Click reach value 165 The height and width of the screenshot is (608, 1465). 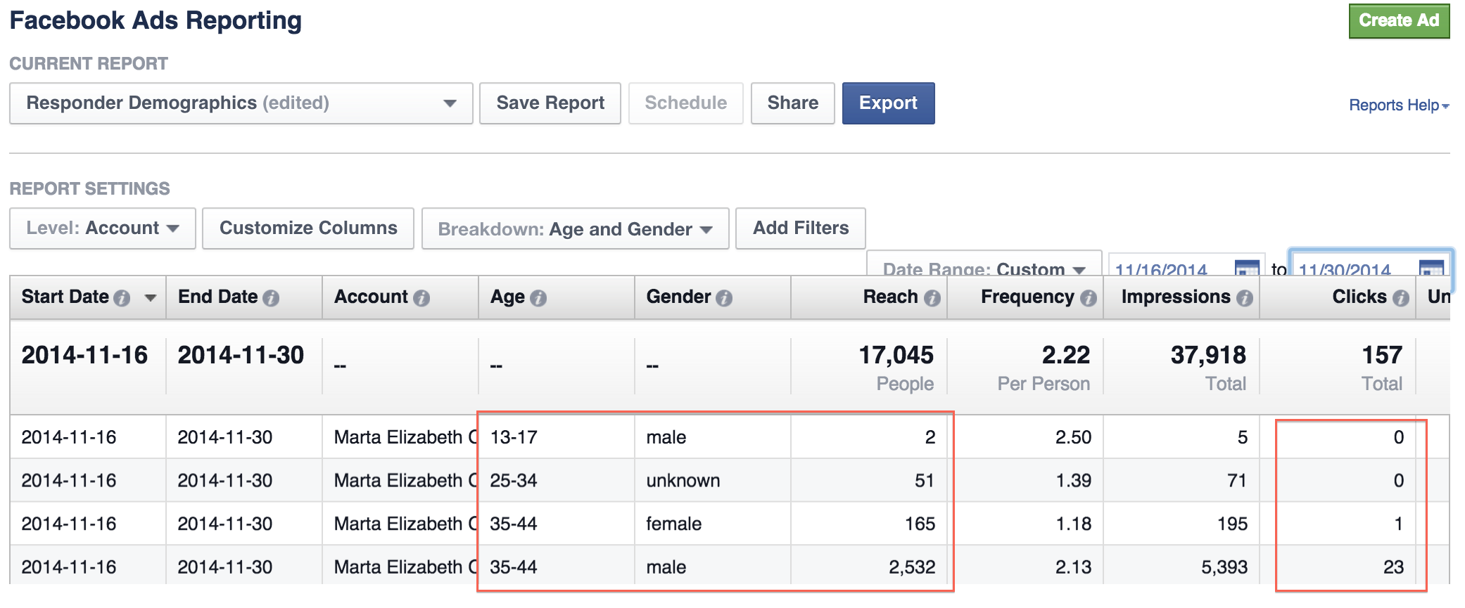pos(920,524)
